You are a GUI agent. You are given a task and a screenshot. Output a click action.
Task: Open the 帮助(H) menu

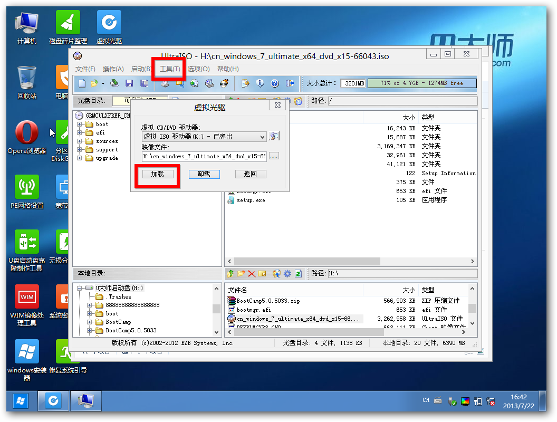point(228,69)
